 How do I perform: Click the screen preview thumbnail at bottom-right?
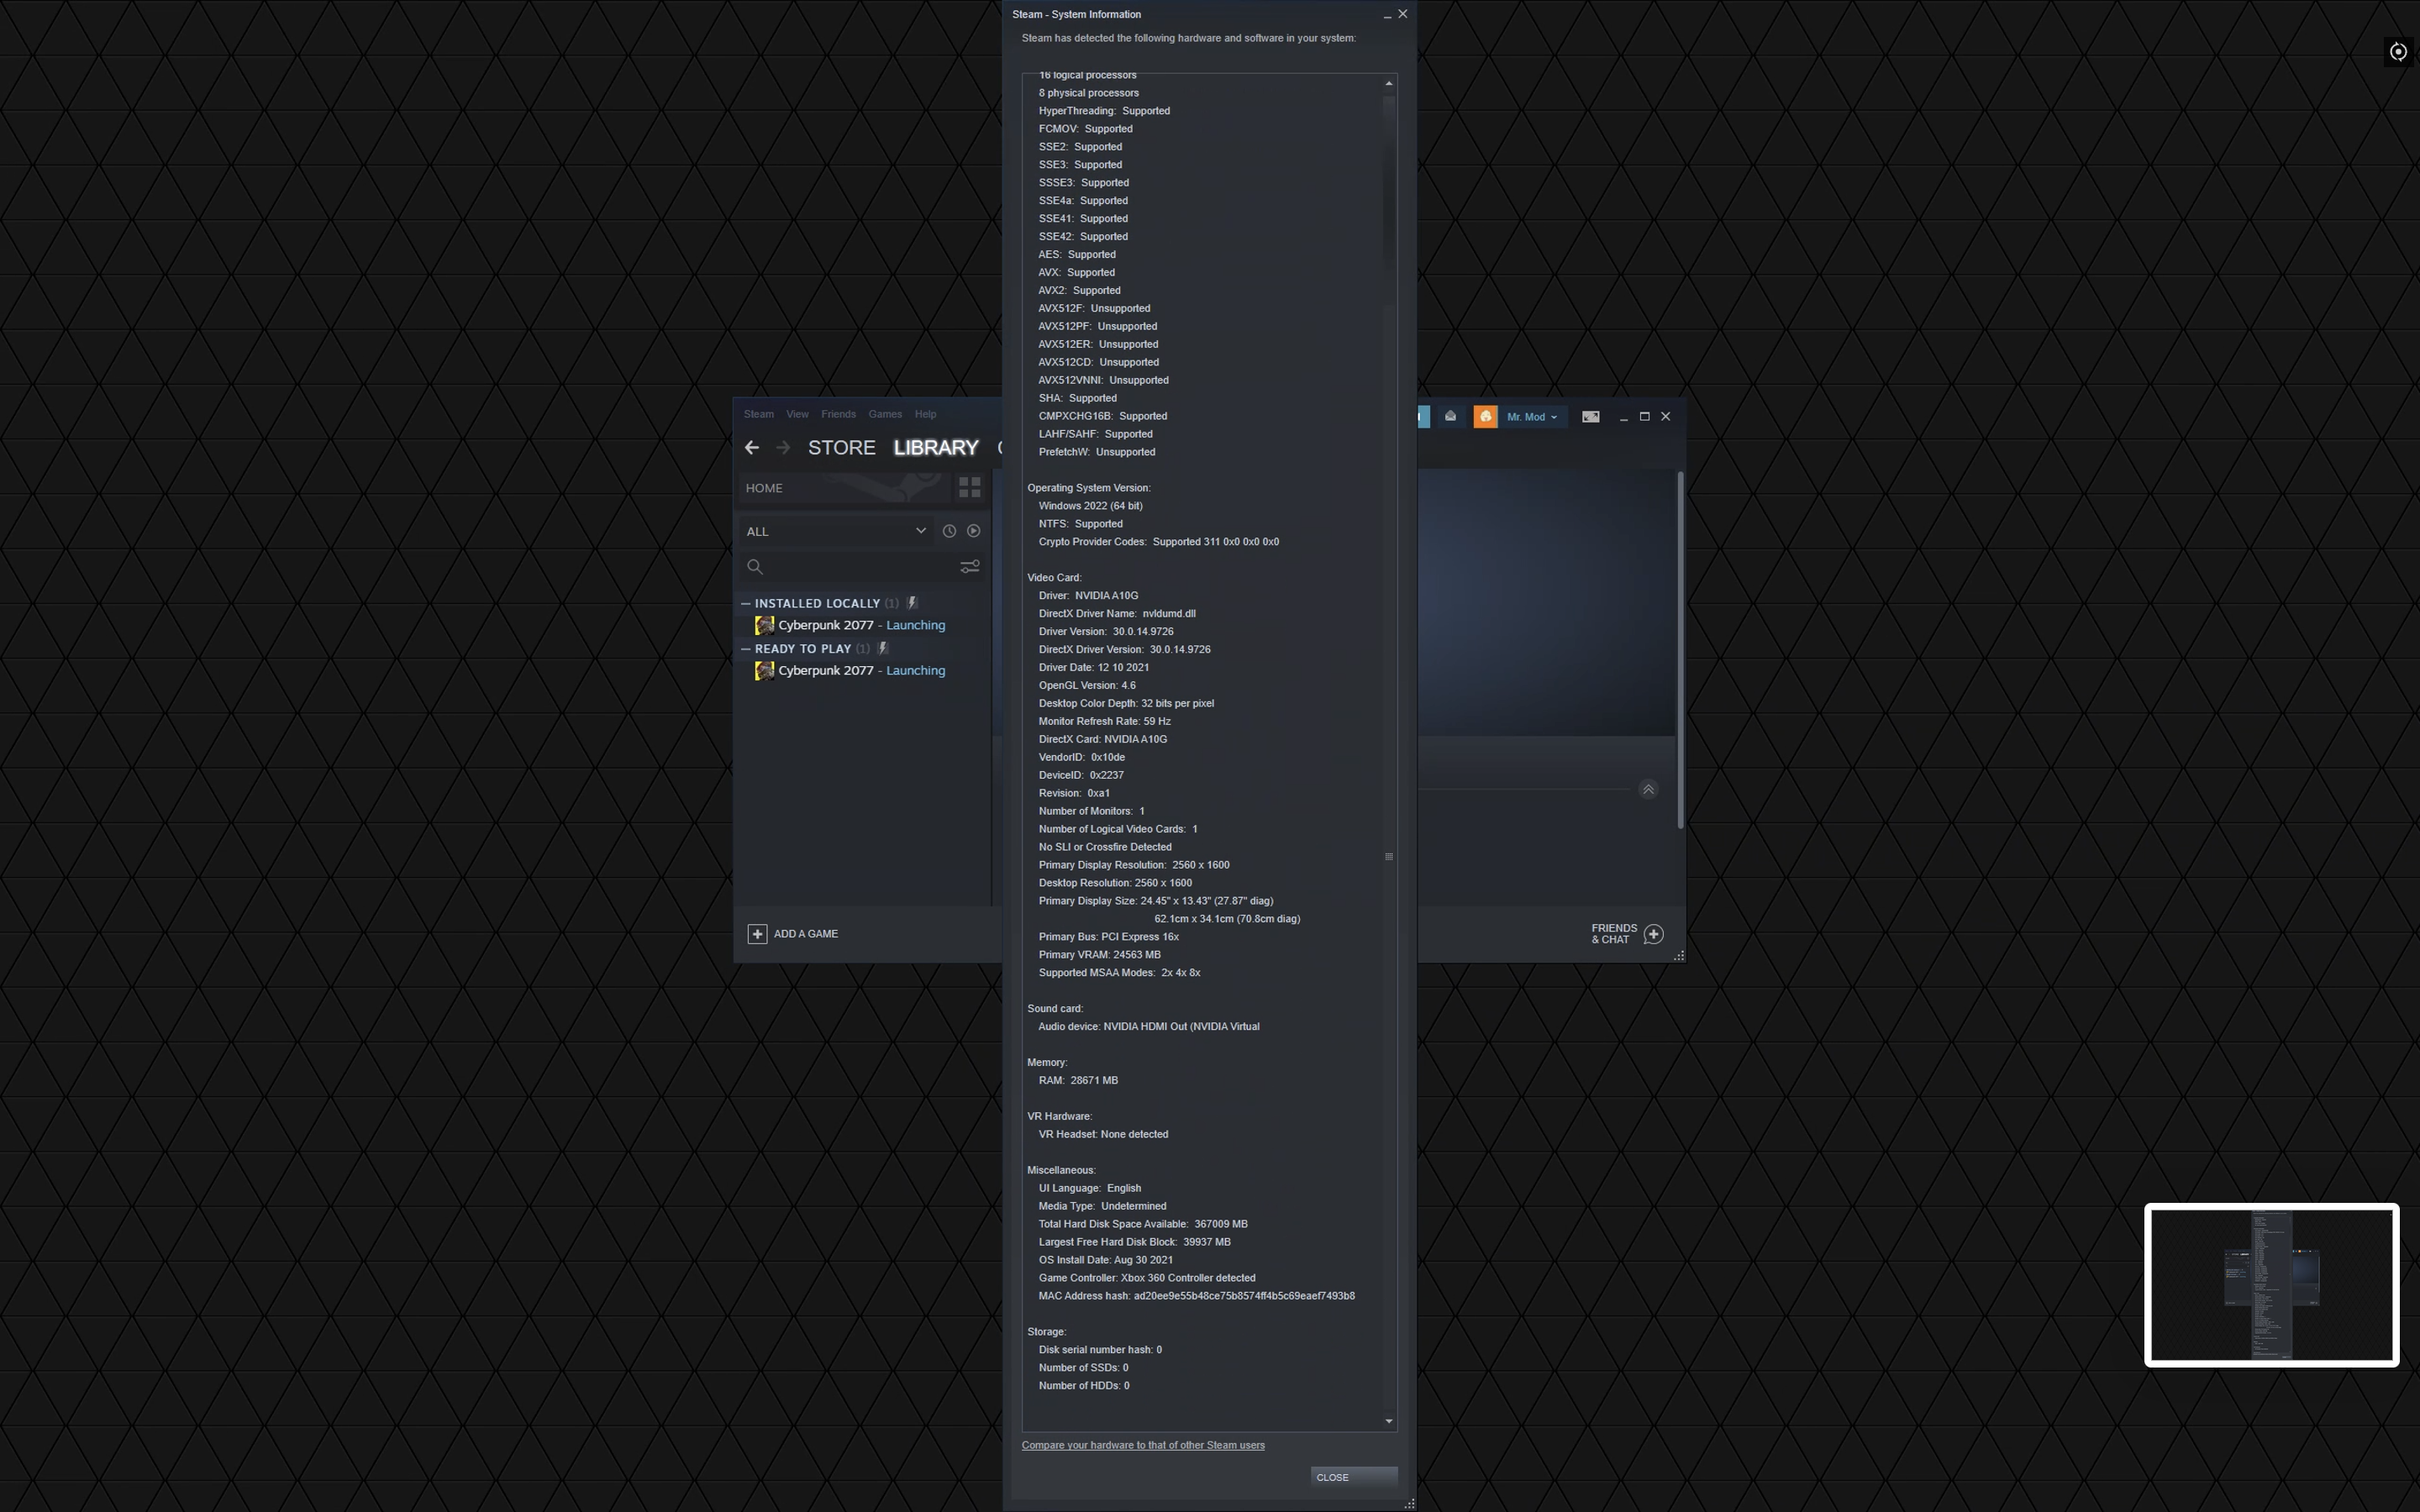[x=2271, y=1285]
